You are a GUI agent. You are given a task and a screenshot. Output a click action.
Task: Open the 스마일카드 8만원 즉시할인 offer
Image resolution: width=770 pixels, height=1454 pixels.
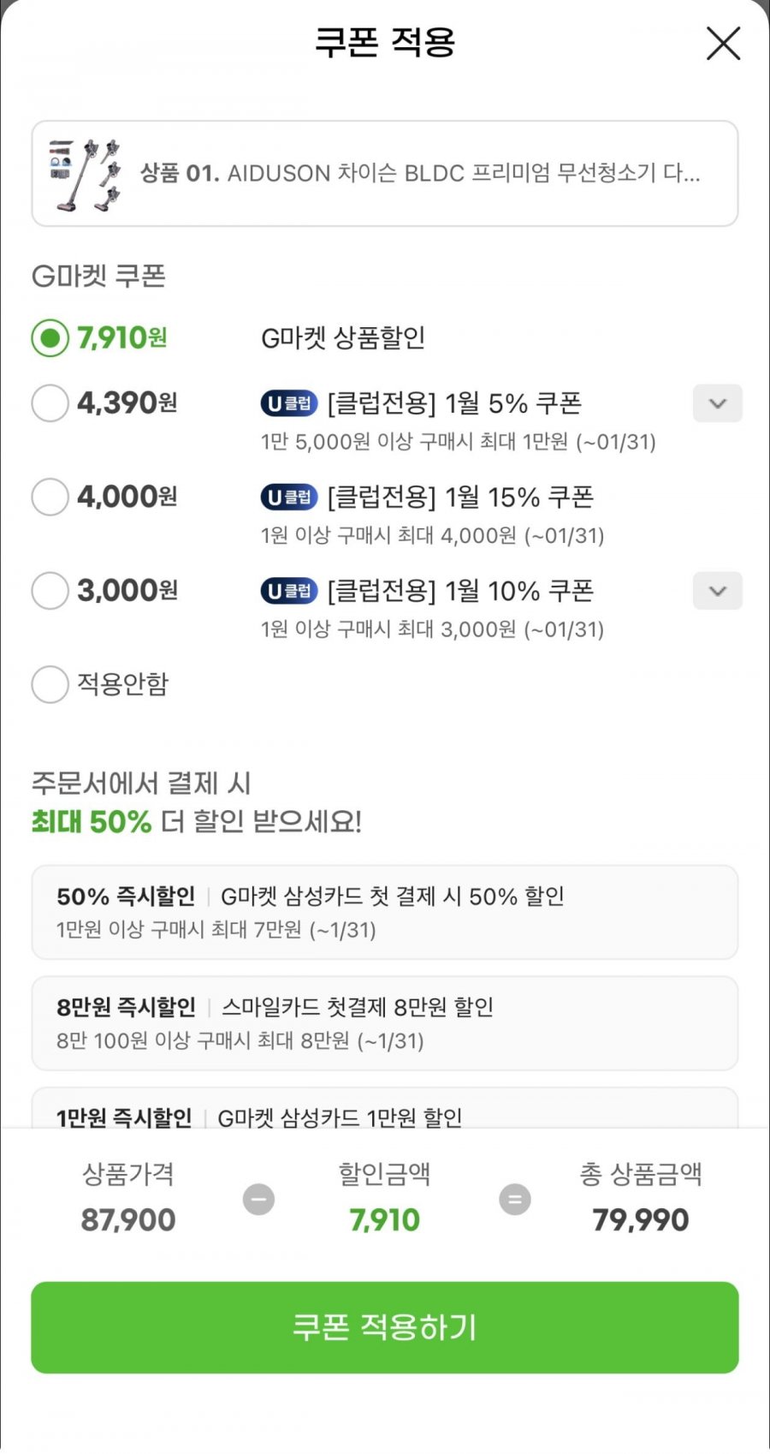click(384, 1023)
